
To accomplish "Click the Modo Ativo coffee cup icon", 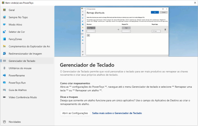I will [x=5, y=25].
